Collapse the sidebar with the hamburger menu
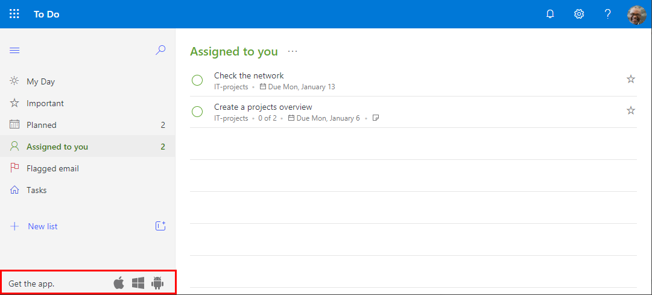Viewport: 652px width, 295px height. [14, 51]
